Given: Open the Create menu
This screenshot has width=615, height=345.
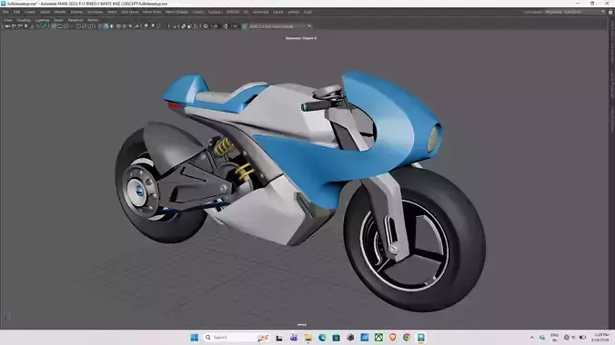Looking at the screenshot, I should click(30, 12).
